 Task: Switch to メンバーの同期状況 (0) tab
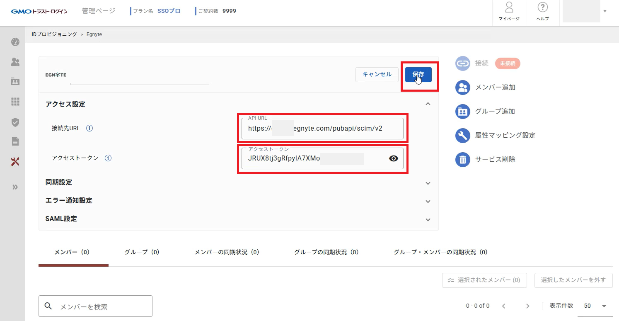[227, 252]
